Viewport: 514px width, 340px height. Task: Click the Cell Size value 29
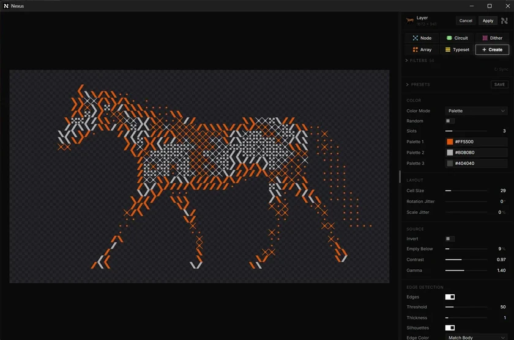503,190
